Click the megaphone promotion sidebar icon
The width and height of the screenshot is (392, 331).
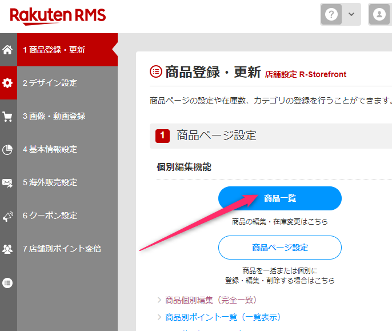click(x=7, y=216)
